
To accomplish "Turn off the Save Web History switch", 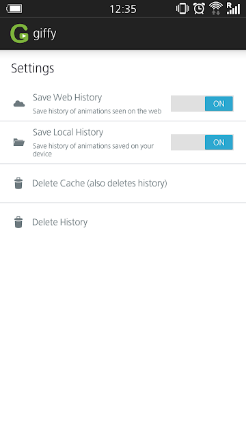I will coord(202,104).
